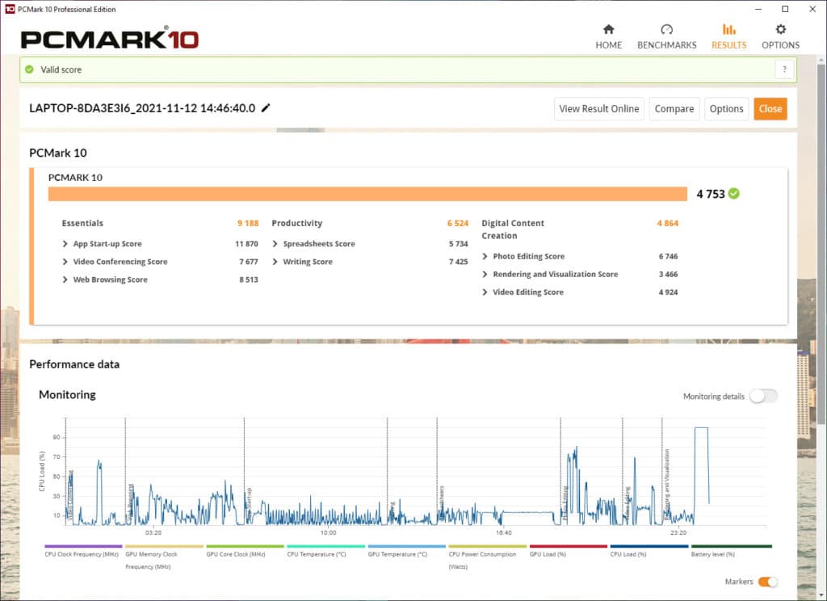Click the green valid score checkmark icon
The image size is (827, 601).
(30, 69)
